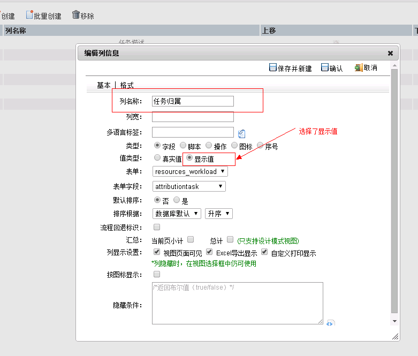Enable the 按图标显示 checkbox

pyautogui.click(x=157, y=274)
